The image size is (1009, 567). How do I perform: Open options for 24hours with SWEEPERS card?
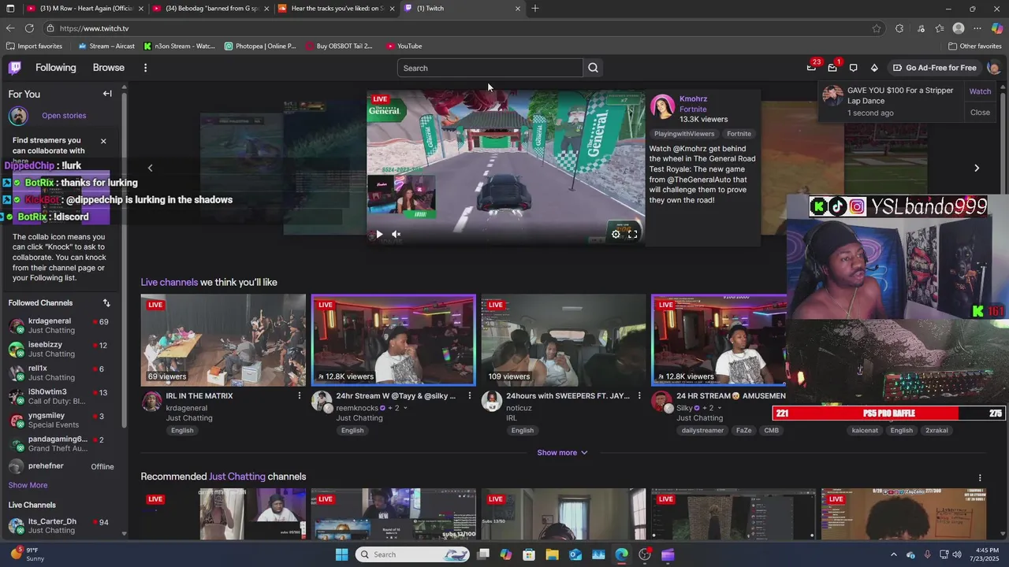pyautogui.click(x=639, y=396)
